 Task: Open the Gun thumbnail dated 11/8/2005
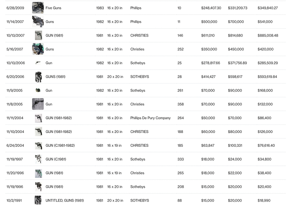point(38,104)
